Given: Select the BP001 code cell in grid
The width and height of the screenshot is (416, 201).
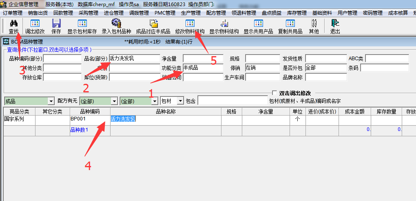Looking at the screenshot, I should (x=90, y=119).
